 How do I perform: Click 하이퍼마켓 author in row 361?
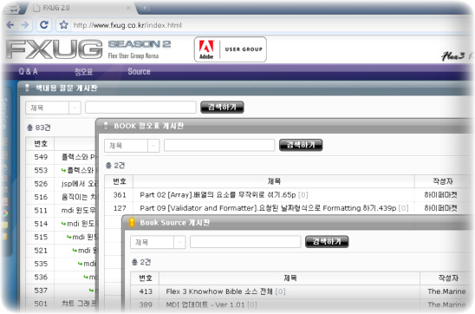click(440, 195)
